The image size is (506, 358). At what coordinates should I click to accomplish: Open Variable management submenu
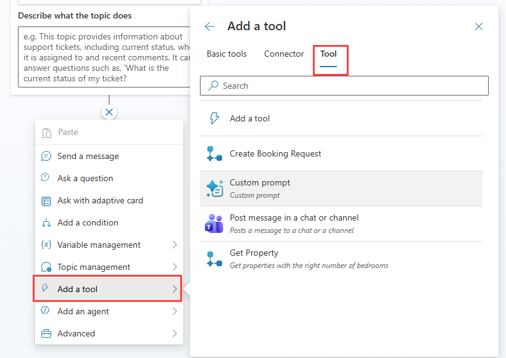(109, 245)
